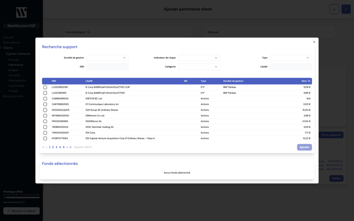Go to the next results page arrow
Viewport: 354px width, 221px height.
tap(67, 147)
